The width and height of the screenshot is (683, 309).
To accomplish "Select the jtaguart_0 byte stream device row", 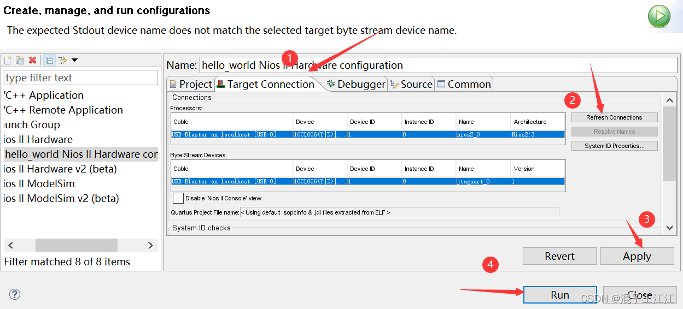I will tap(368, 181).
